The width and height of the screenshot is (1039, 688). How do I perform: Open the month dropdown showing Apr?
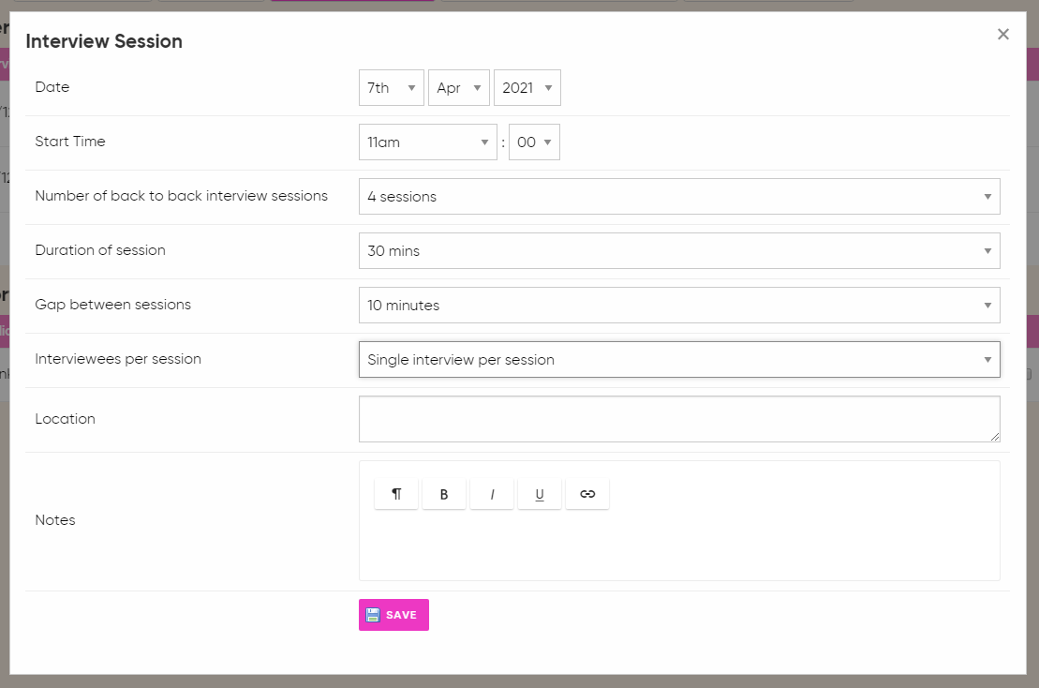click(x=459, y=88)
